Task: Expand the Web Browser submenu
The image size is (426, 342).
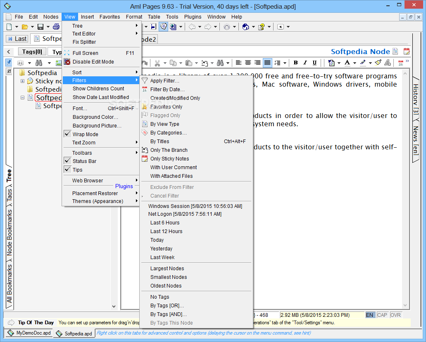Action: click(x=101, y=180)
